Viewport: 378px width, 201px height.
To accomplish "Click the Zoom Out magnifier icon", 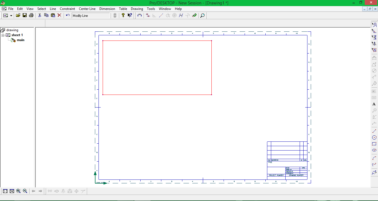I will pos(25,191).
